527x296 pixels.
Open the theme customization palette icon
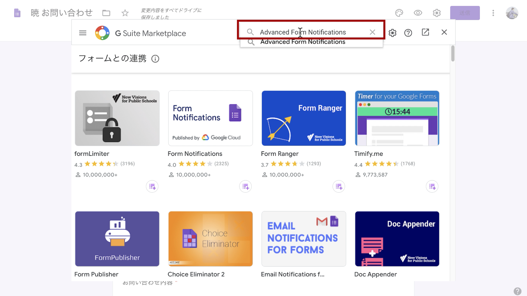click(x=399, y=13)
